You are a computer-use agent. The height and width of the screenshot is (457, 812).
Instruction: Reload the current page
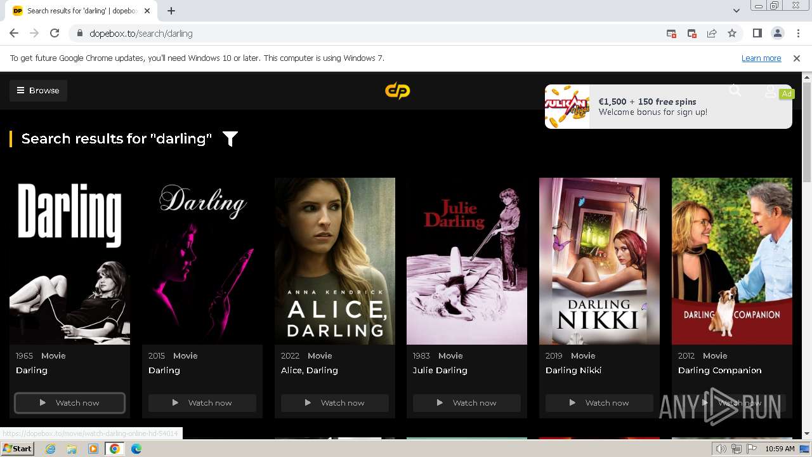pos(55,34)
